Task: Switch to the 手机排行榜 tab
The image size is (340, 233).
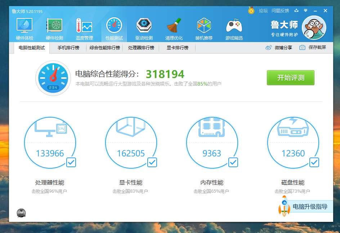Action: [x=68, y=47]
